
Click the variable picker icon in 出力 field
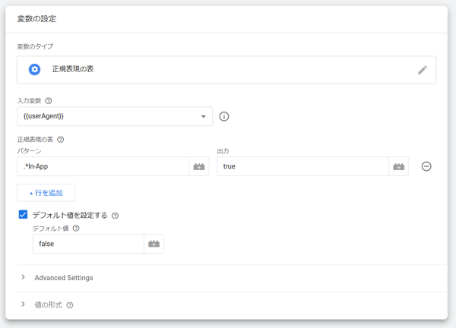pyautogui.click(x=398, y=166)
